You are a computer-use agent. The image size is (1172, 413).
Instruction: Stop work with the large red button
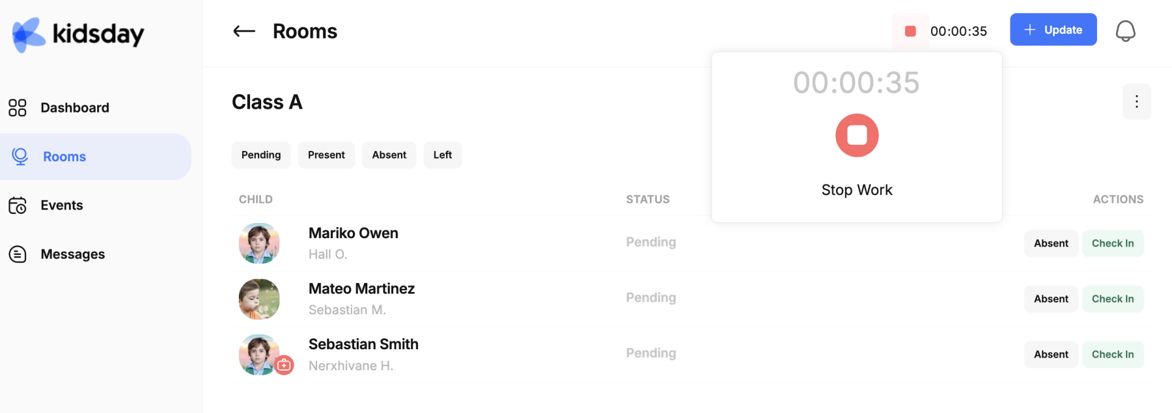click(857, 135)
